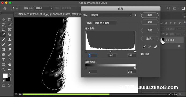Image resolution: width=186 pixels, height=97 pixels.
Task: Collapse the left toolbox double-arrow
Action: coord(1,13)
